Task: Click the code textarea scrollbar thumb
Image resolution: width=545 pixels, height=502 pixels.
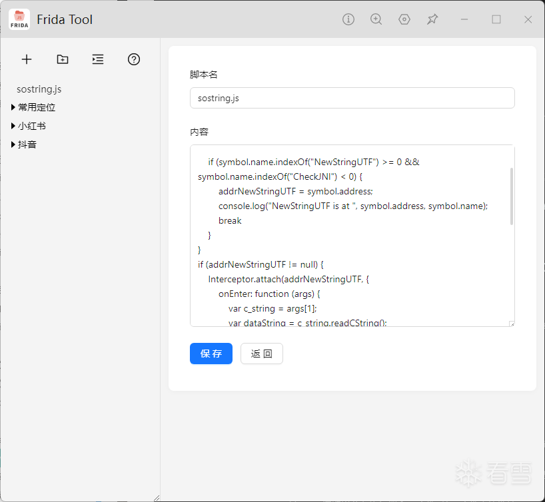Action: coord(511,196)
